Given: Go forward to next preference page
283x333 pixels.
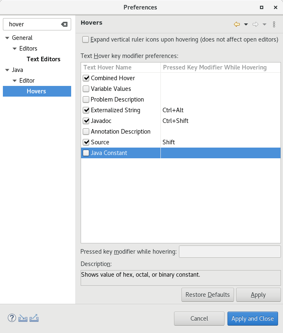Looking at the screenshot, I should click(x=255, y=24).
